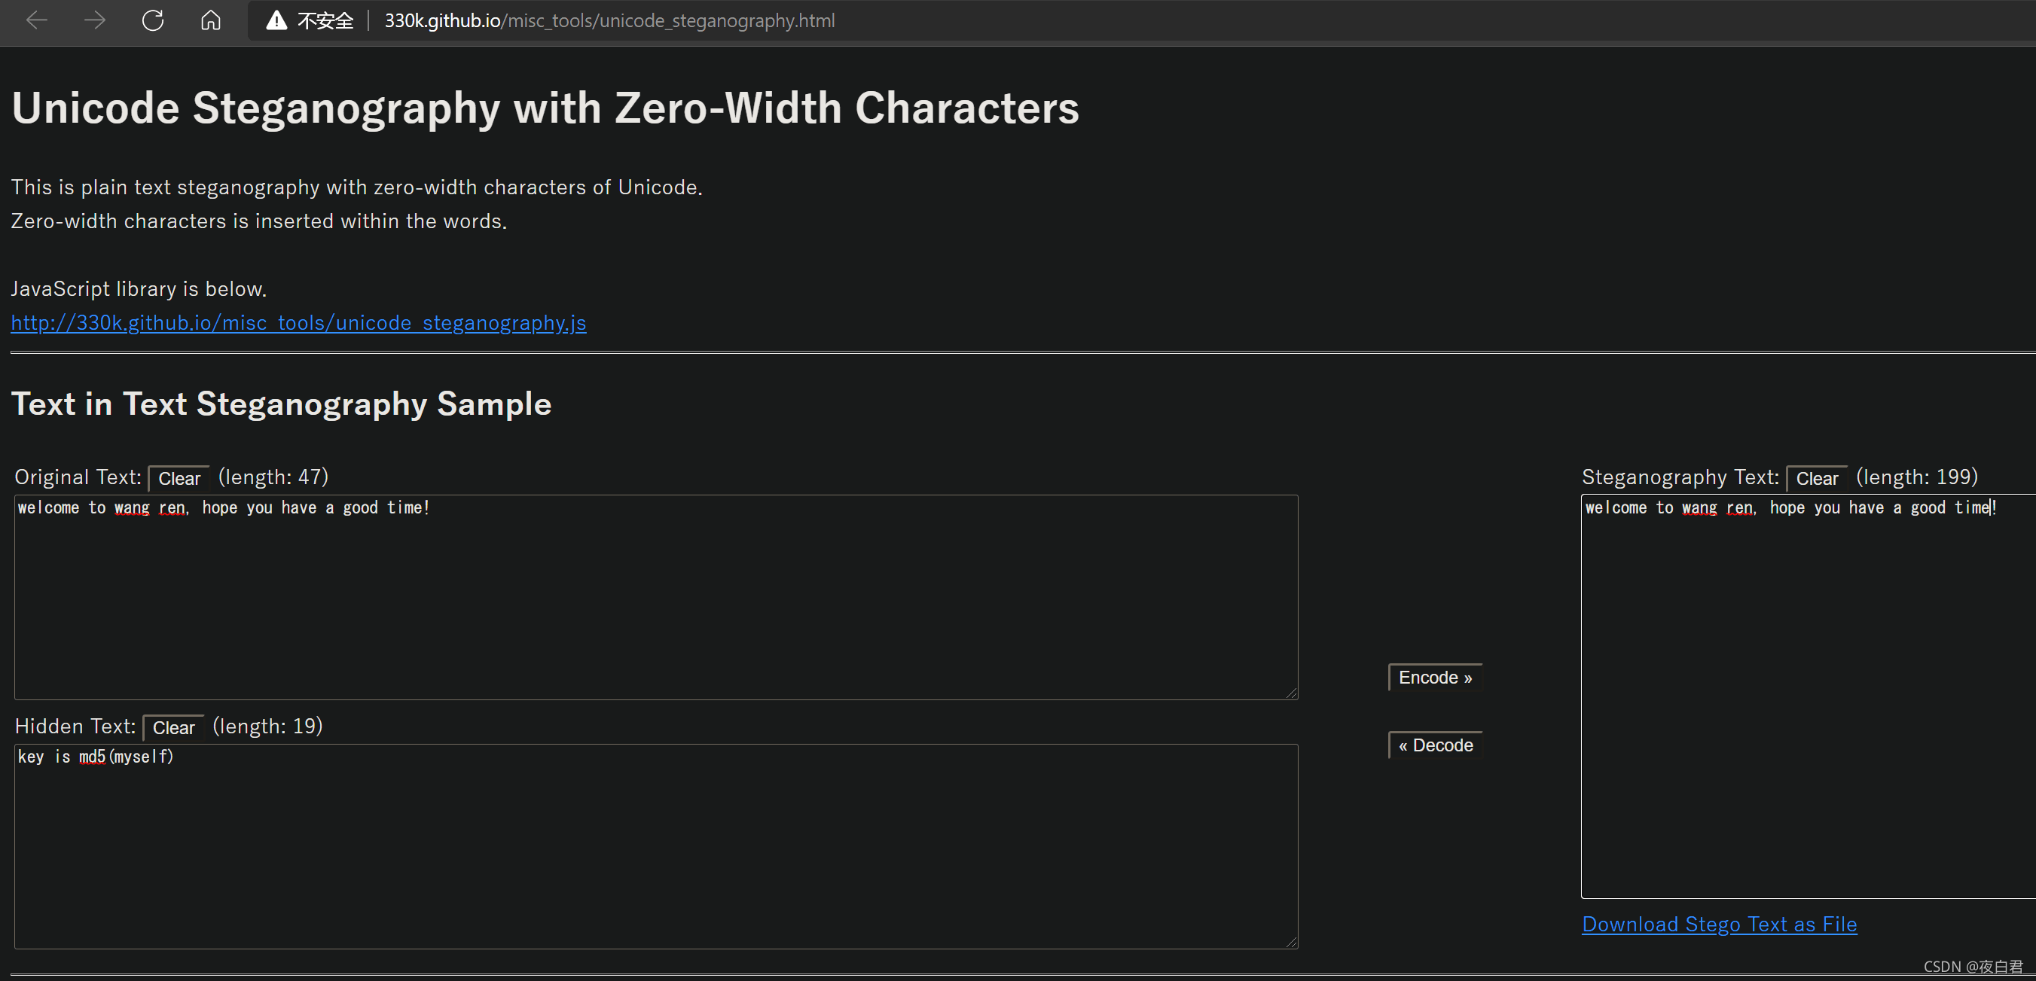Click the 'Hidden Text:' label
2036x981 pixels.
[75, 726]
